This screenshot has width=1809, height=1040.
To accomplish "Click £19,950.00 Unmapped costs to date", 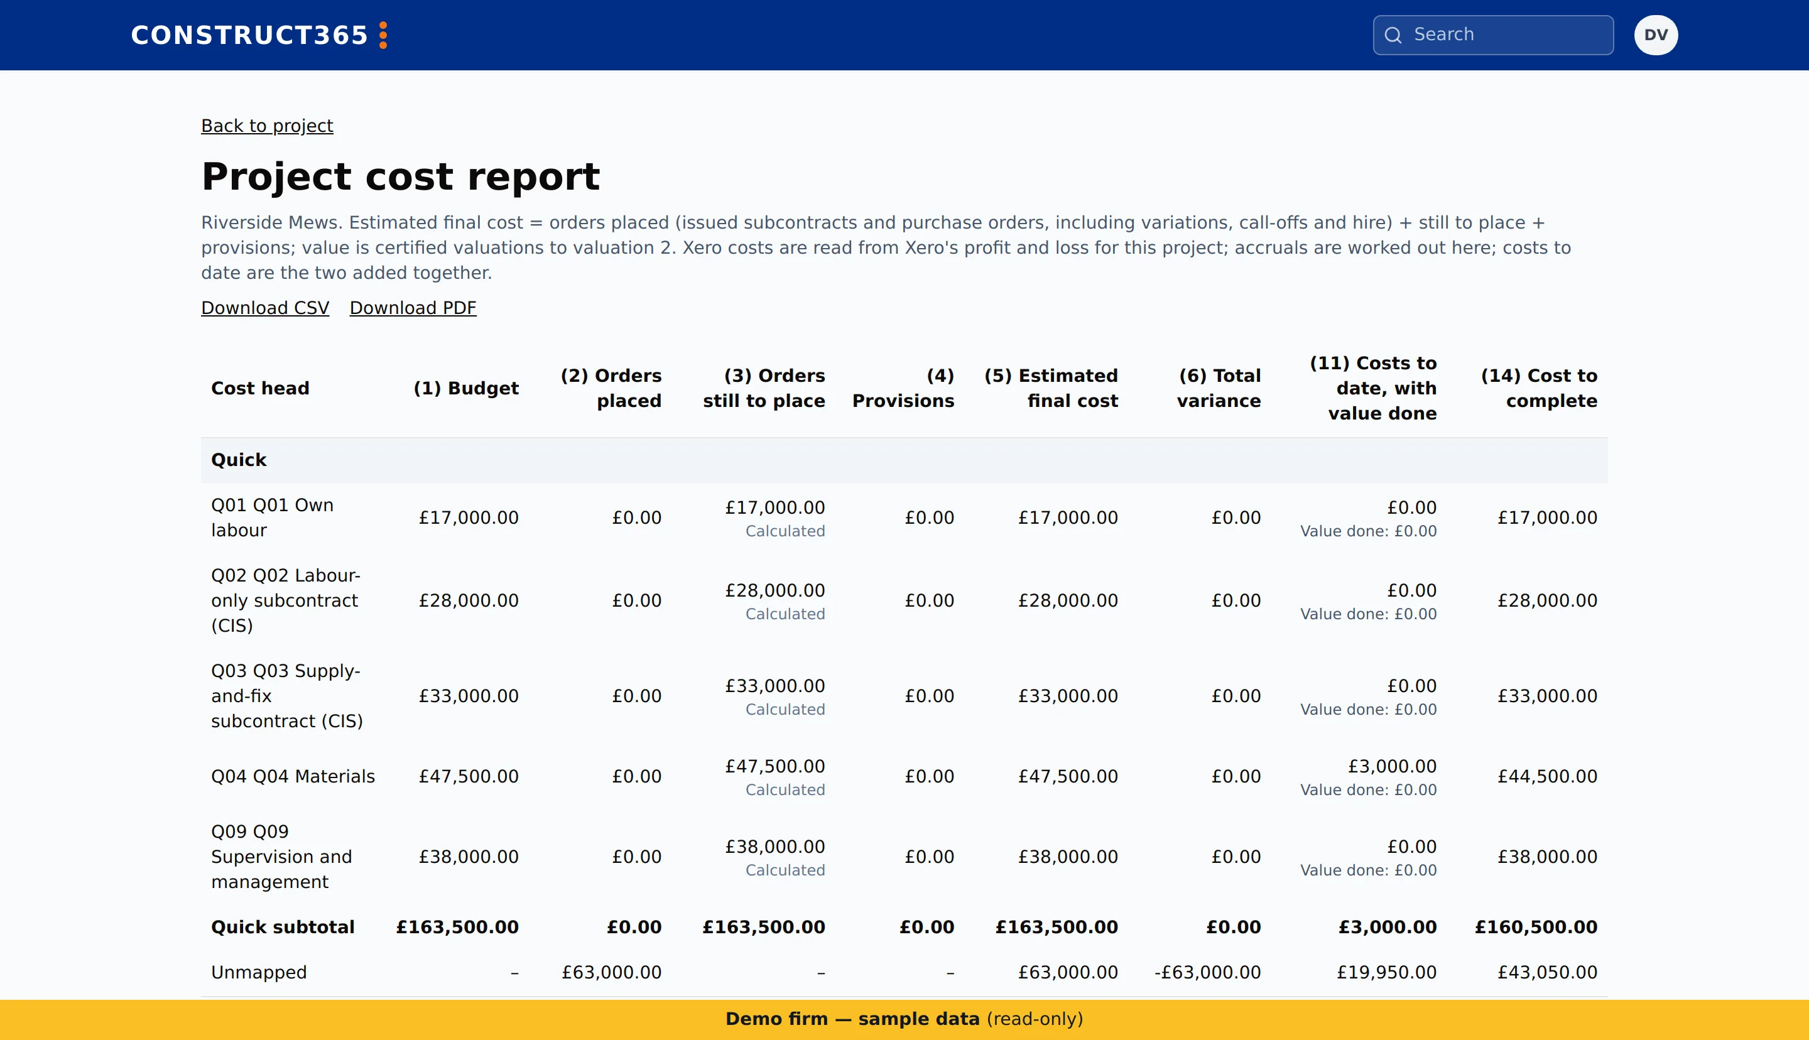I will pos(1386,972).
